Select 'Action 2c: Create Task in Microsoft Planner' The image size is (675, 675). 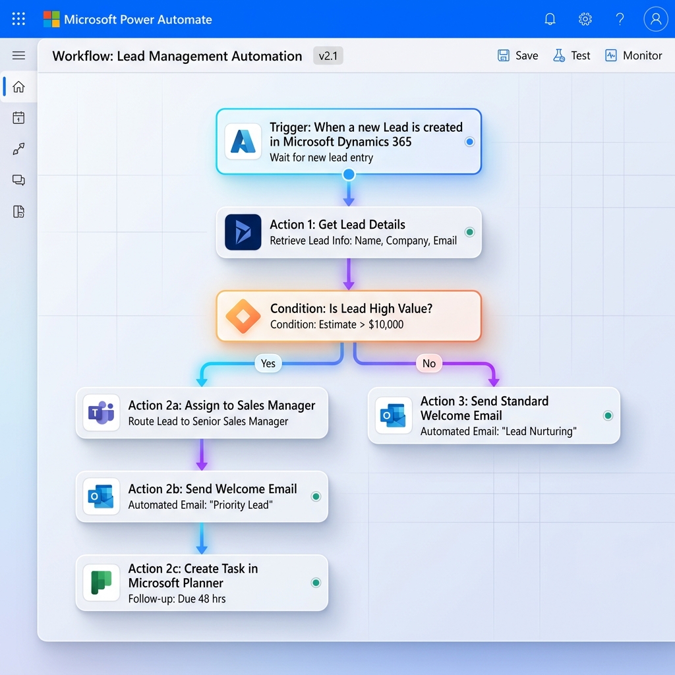coord(193,575)
